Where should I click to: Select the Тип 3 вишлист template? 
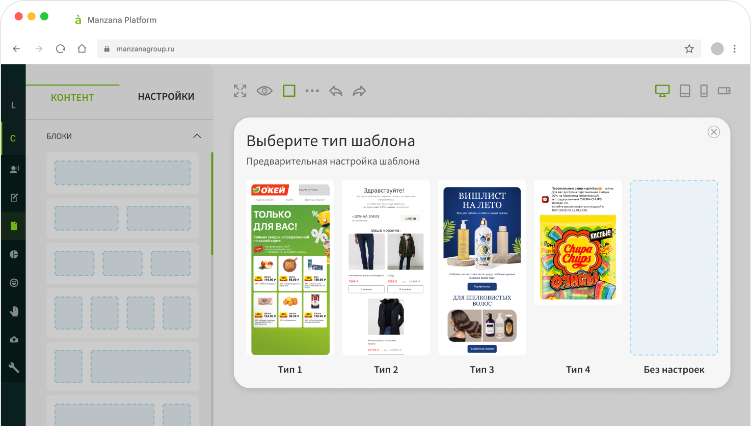click(x=482, y=268)
